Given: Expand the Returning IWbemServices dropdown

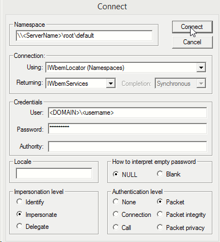Looking at the screenshot, I should coord(111,84).
